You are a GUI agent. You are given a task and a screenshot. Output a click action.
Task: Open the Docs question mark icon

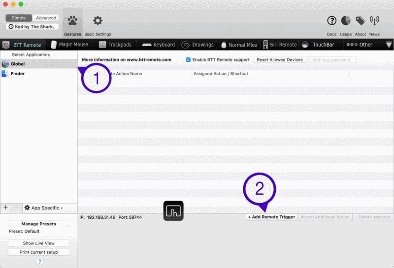click(331, 20)
